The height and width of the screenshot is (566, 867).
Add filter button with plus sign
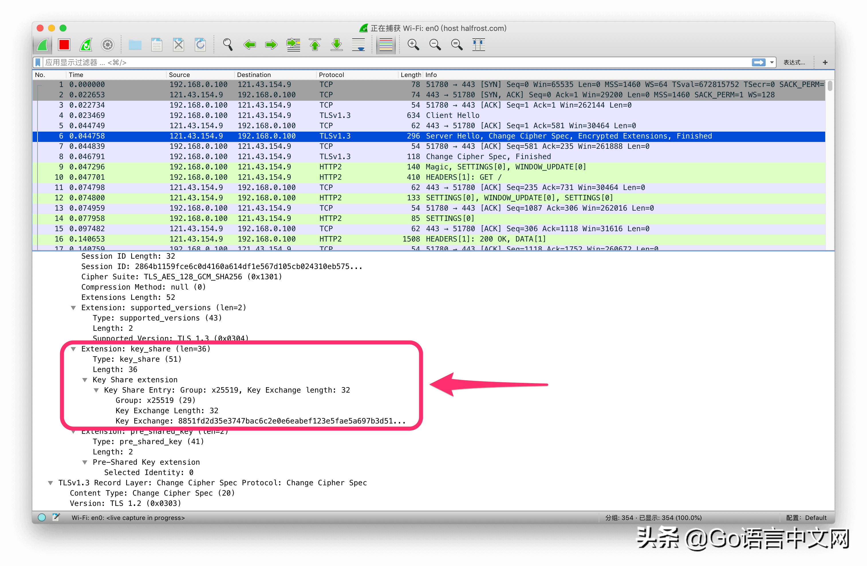(x=825, y=63)
